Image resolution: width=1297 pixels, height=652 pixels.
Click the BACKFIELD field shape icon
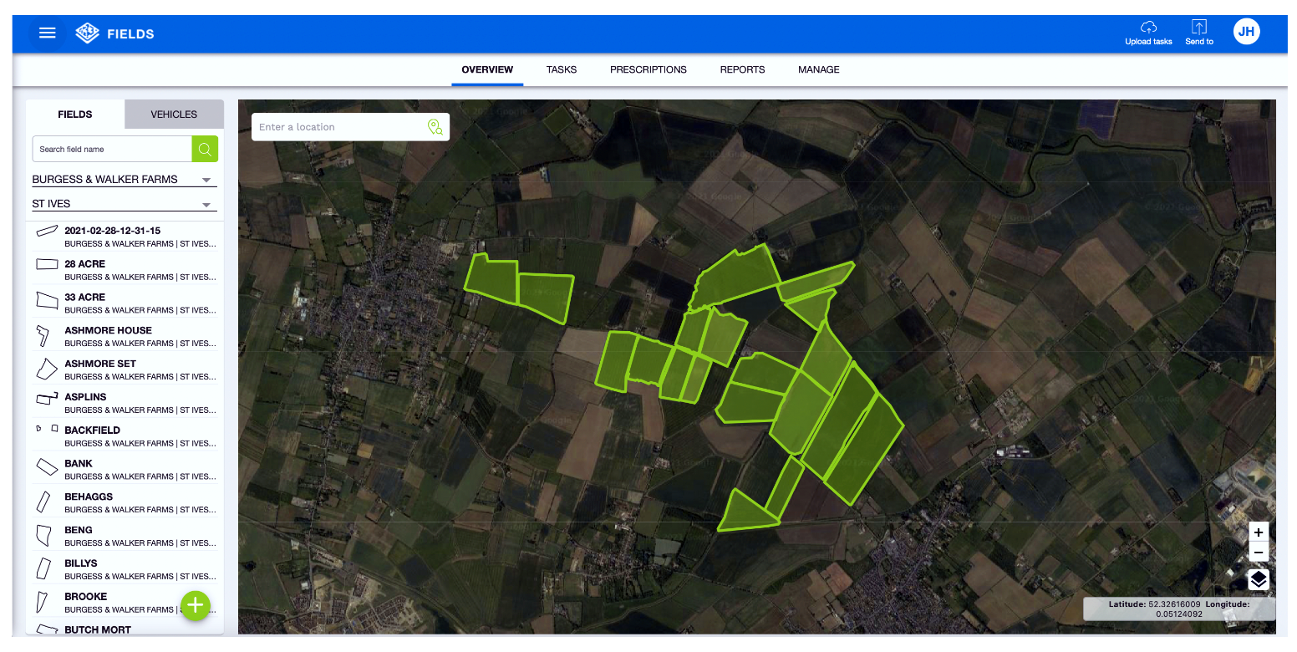47,428
